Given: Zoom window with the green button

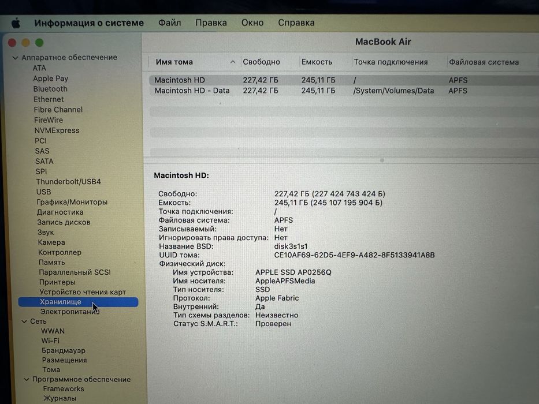Looking at the screenshot, I should click(x=39, y=43).
